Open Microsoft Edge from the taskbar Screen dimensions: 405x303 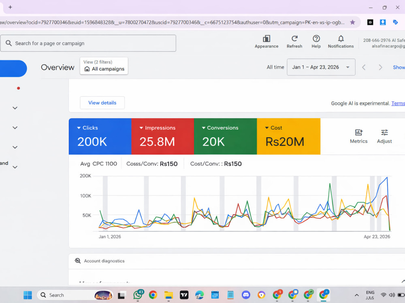point(199,295)
